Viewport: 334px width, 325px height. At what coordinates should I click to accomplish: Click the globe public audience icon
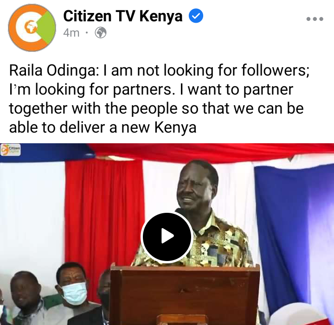(x=101, y=32)
